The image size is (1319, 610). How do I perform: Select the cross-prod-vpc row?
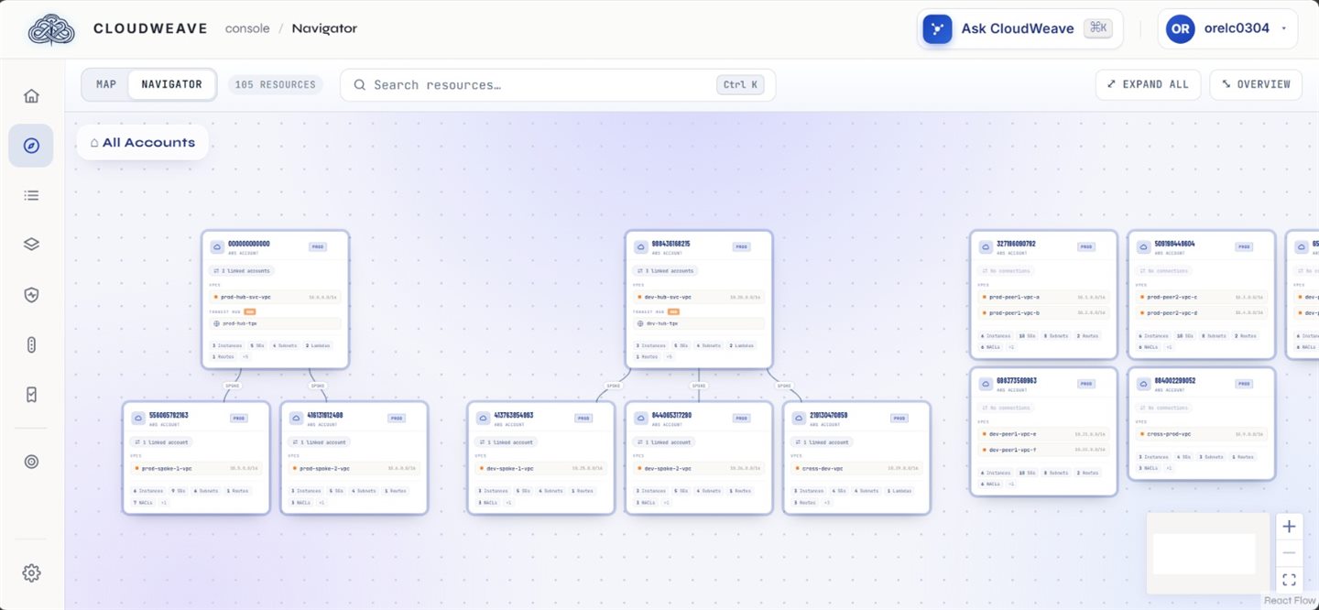1201,434
